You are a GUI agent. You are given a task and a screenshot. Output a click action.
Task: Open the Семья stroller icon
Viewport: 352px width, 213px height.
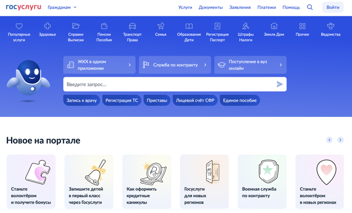pyautogui.click(x=161, y=26)
